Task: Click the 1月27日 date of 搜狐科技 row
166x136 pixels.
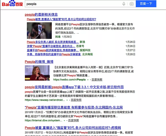Action: pos(130,50)
